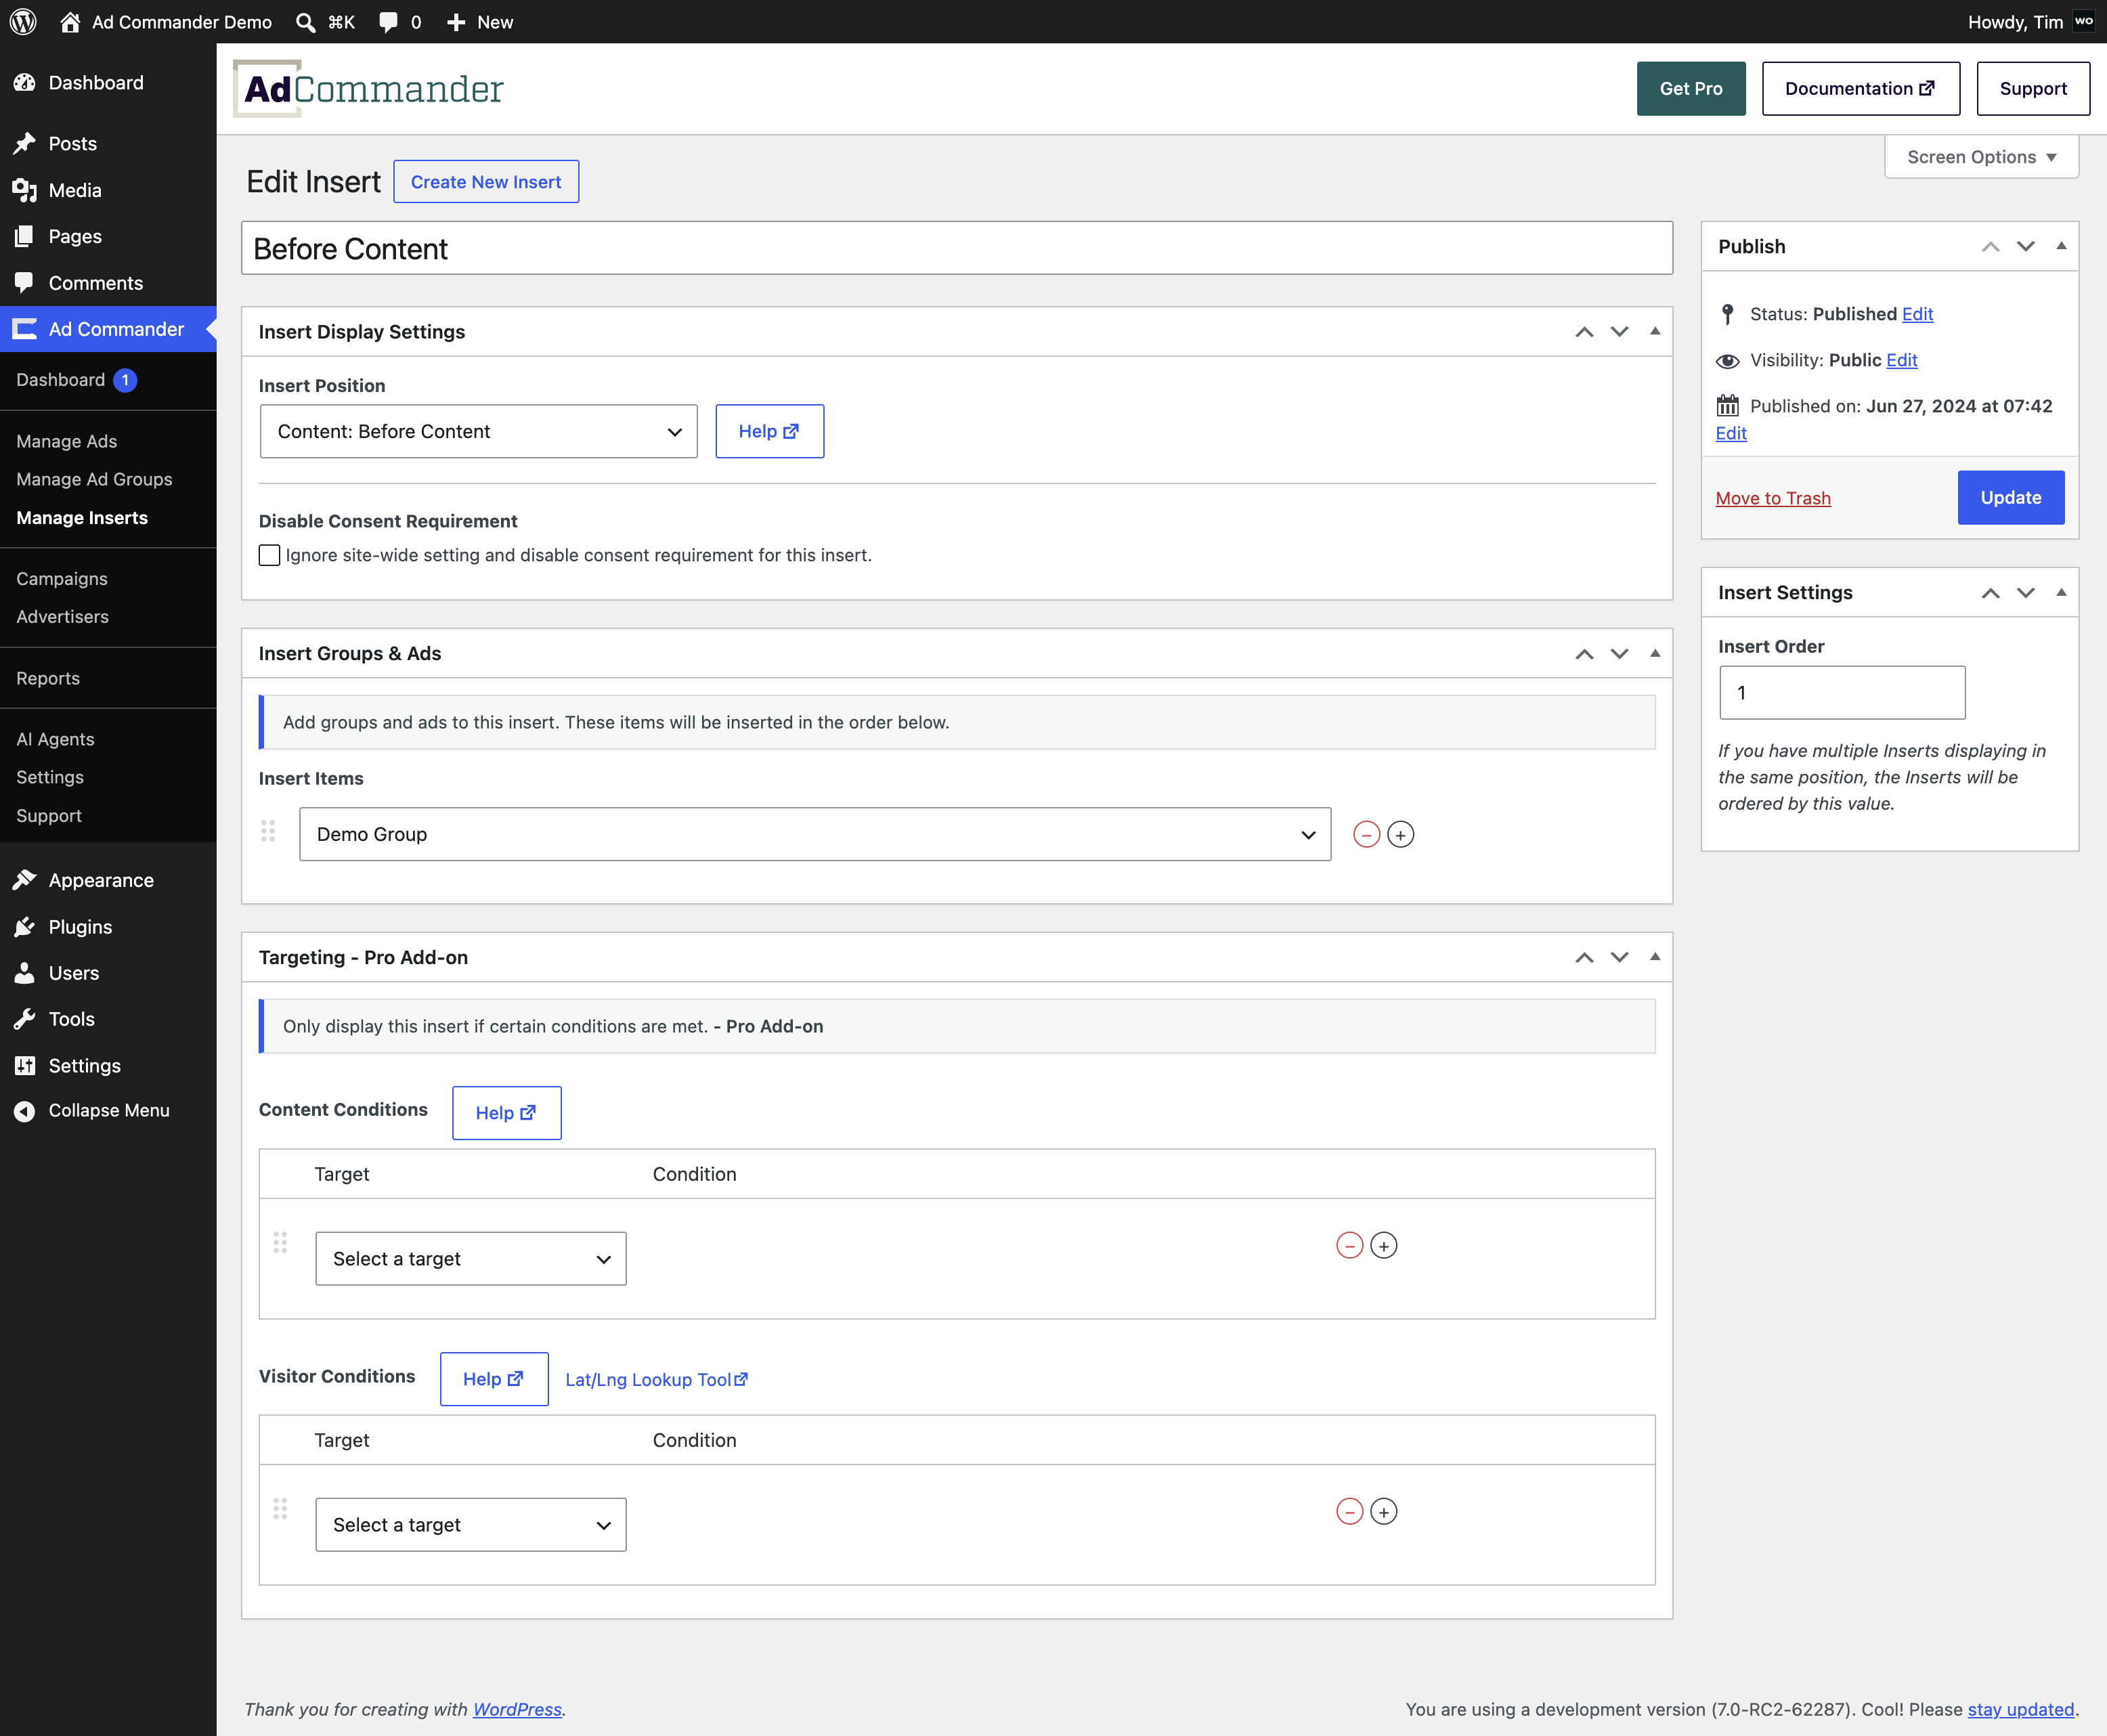2107x1736 pixels.
Task: Go to Manage Ads
Action: [66, 441]
